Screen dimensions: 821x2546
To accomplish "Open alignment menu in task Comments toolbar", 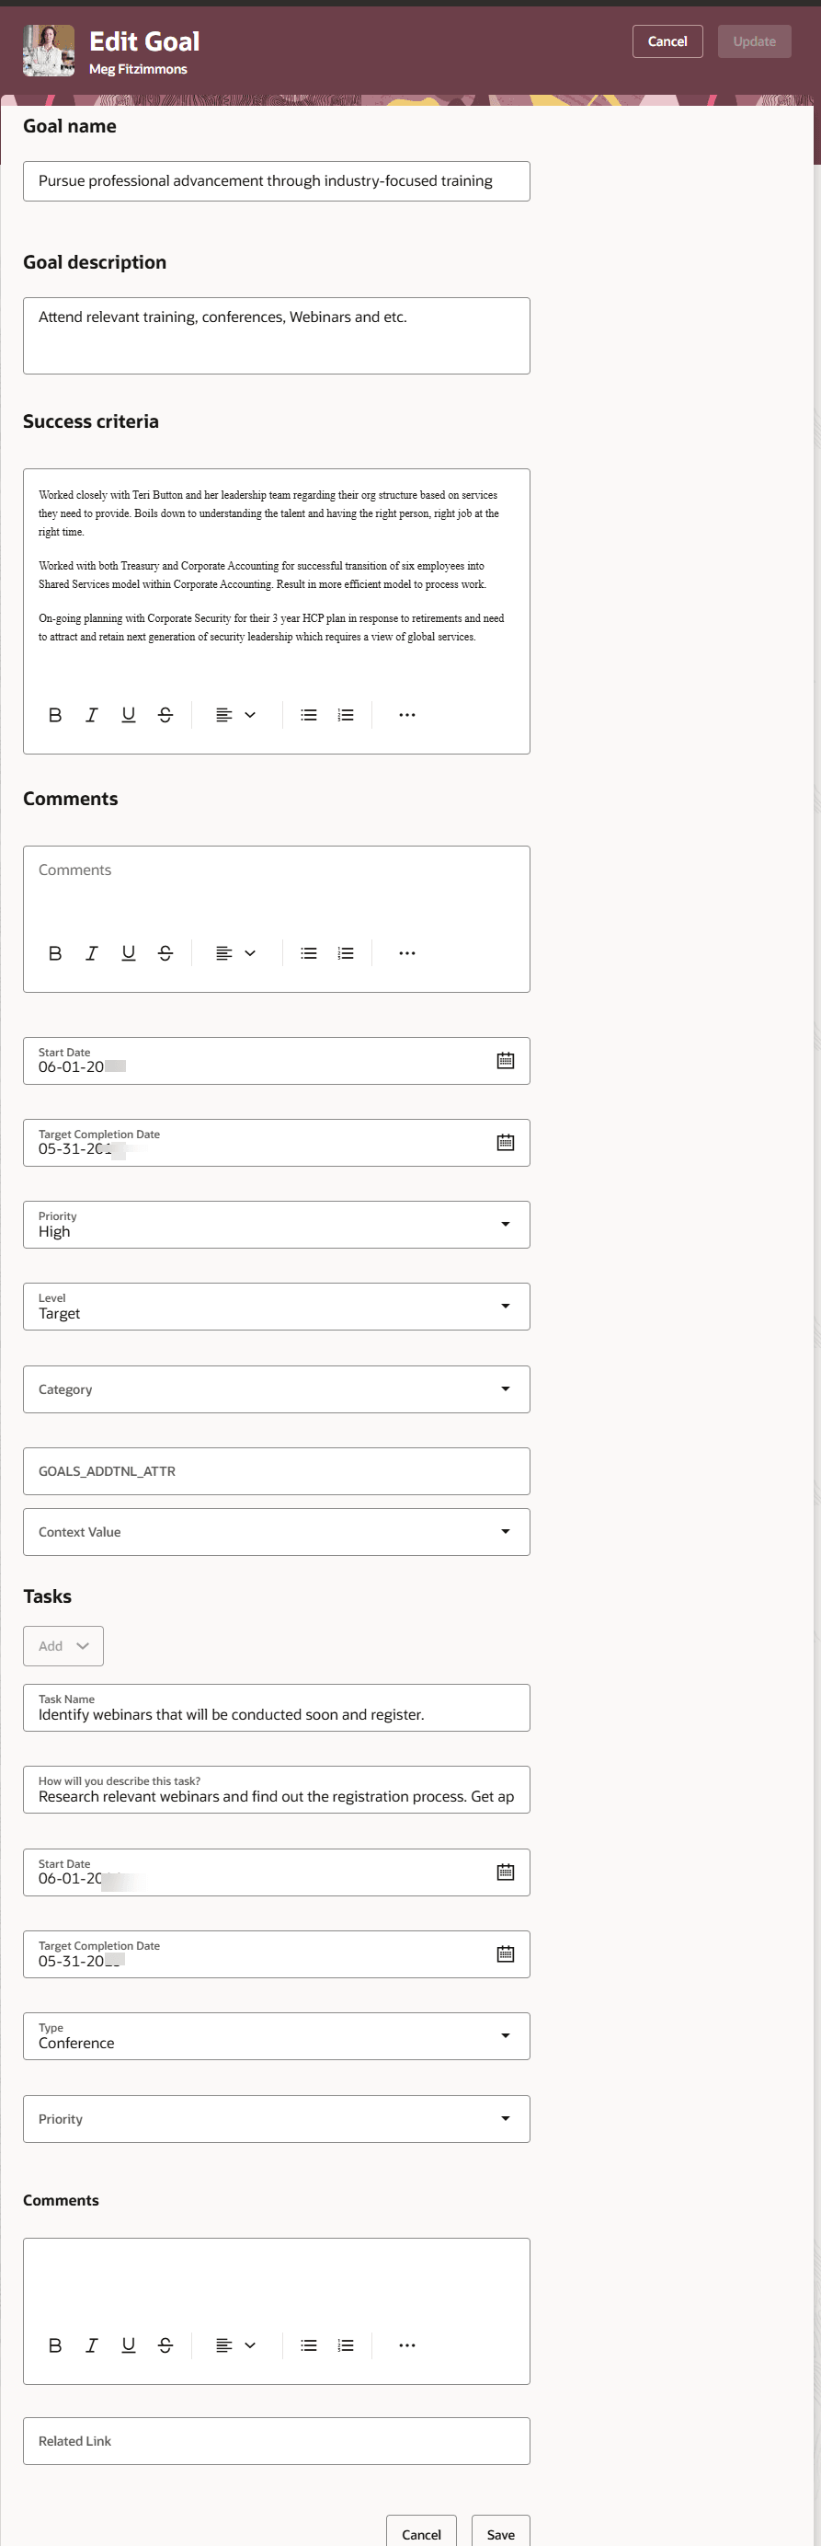I will (x=236, y=2344).
